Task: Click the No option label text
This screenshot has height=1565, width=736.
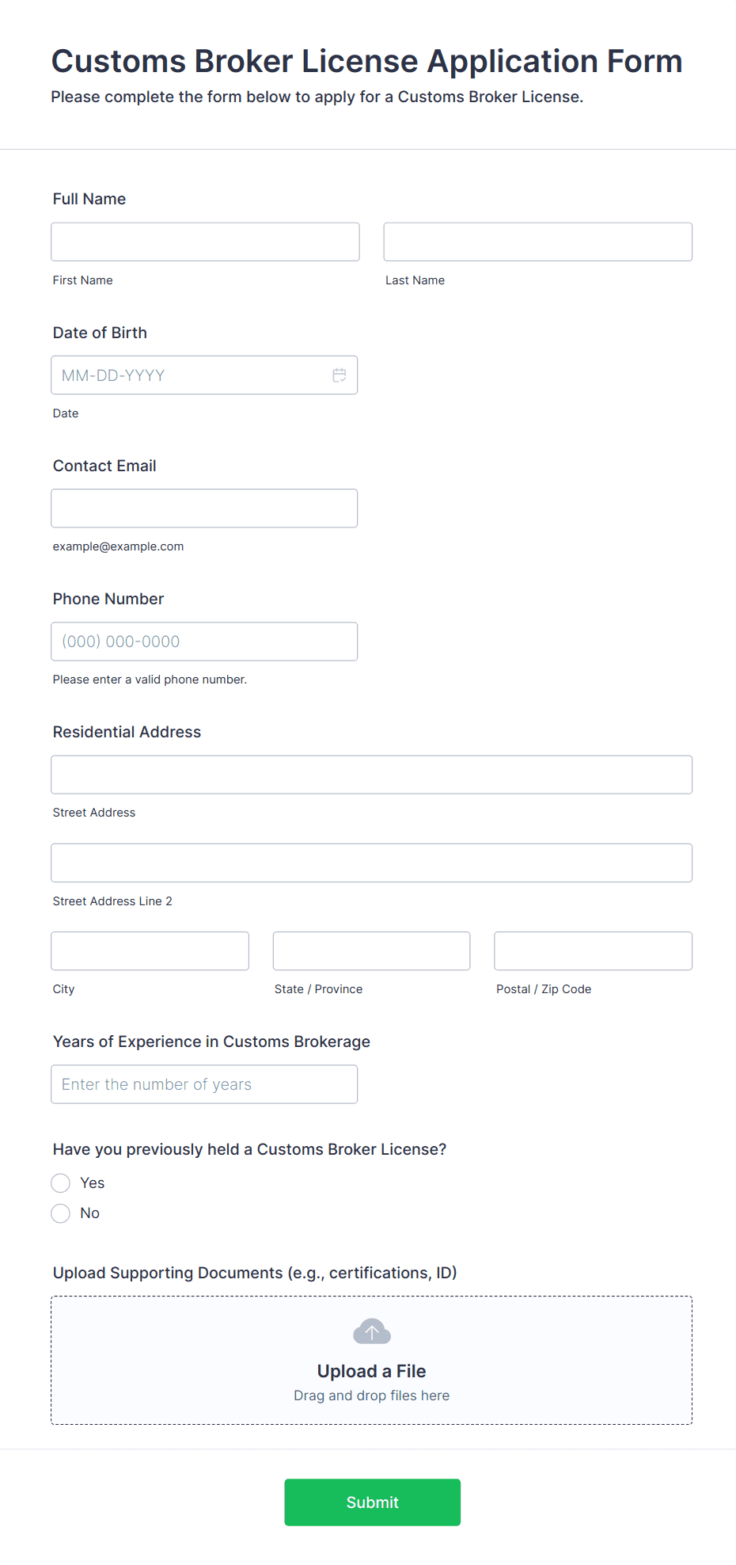Action: [x=90, y=1213]
